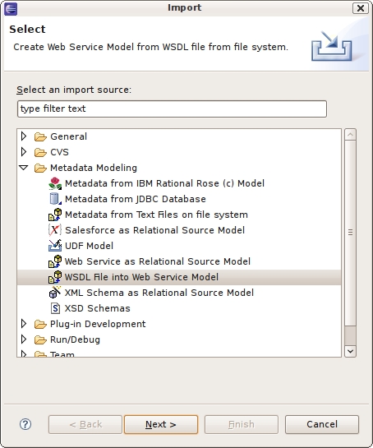
Task: Click the scrollbar down arrow
Action: pos(350,351)
